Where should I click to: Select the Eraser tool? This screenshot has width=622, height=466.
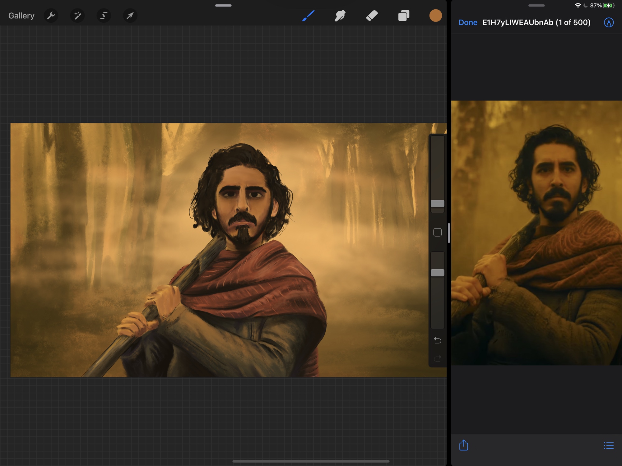coord(372,16)
